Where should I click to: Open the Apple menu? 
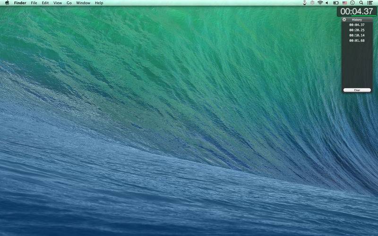pos(7,3)
